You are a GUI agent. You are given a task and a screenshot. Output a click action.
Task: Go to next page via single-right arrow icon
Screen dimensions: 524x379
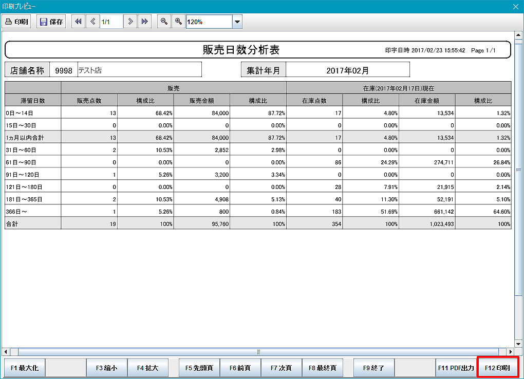(132, 21)
